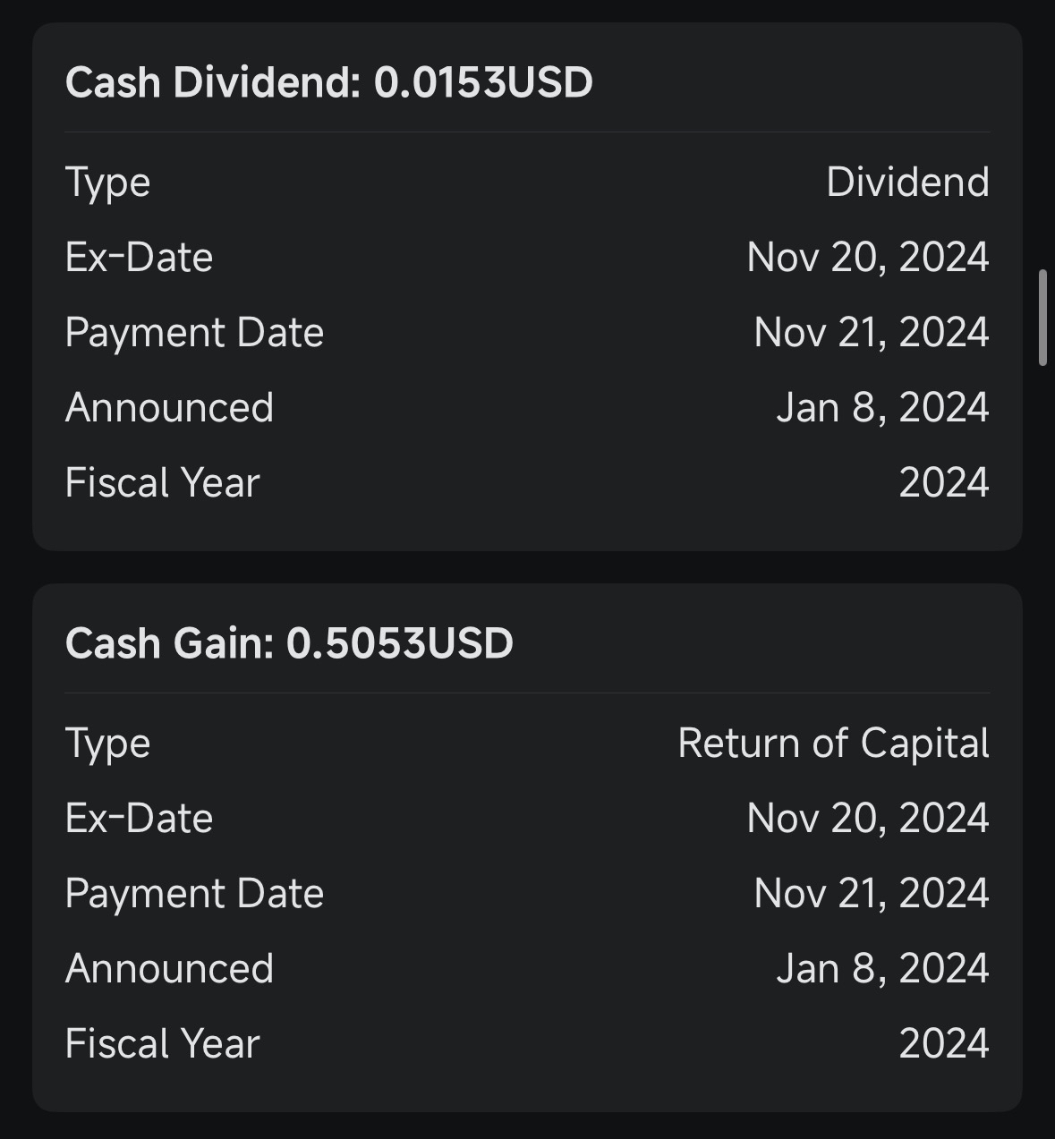Click 2024 fiscal year value in Cash Gain card

pyautogui.click(x=944, y=1044)
